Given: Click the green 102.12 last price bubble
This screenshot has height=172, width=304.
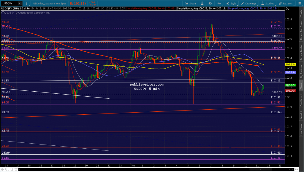Looking at the screenshot, I should coord(290,85).
